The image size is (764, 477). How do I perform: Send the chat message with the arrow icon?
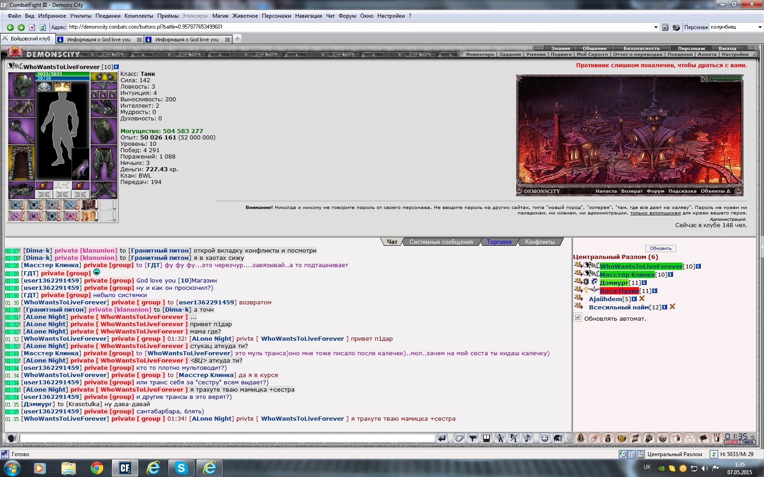pyautogui.click(x=442, y=438)
